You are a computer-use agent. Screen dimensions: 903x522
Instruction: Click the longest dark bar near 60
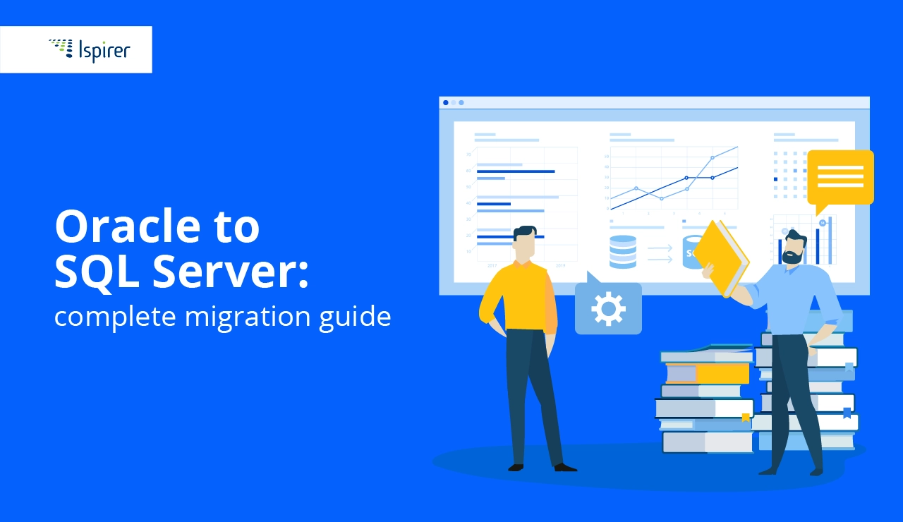[x=515, y=171]
